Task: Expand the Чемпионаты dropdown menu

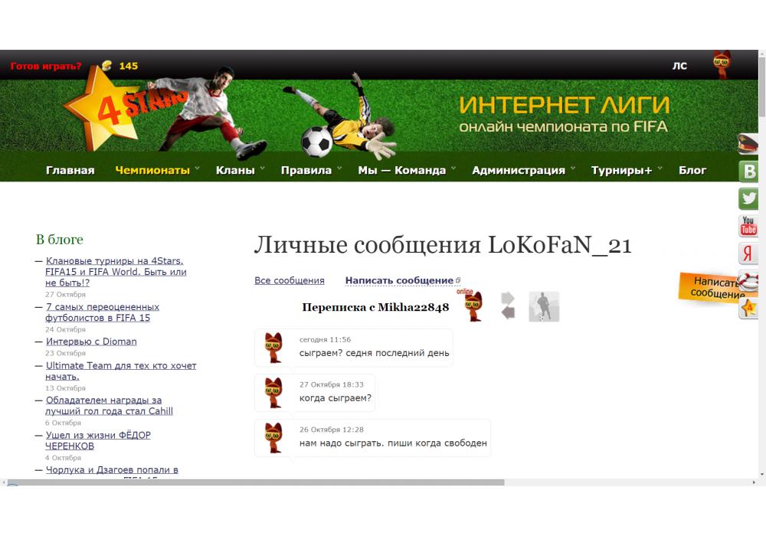Action: pyautogui.click(x=152, y=170)
